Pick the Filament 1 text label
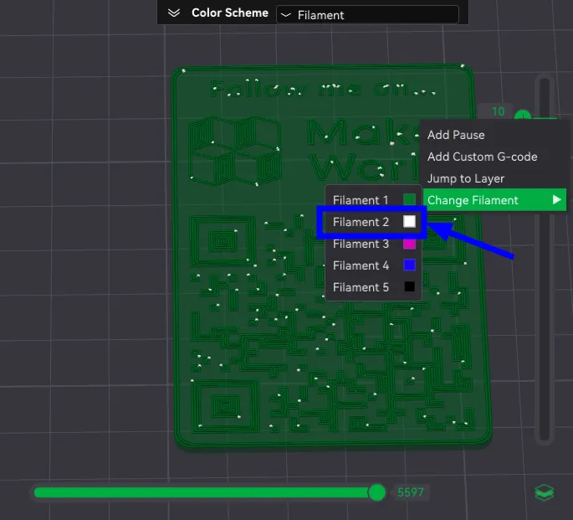The height and width of the screenshot is (520, 573). coord(361,200)
